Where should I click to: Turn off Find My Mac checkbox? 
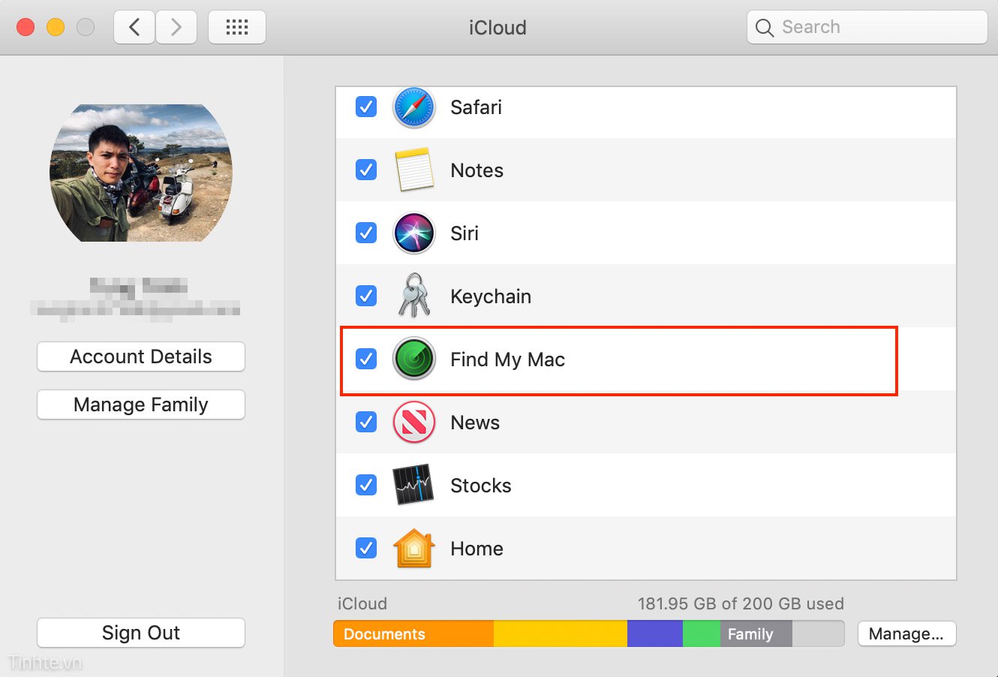366,359
